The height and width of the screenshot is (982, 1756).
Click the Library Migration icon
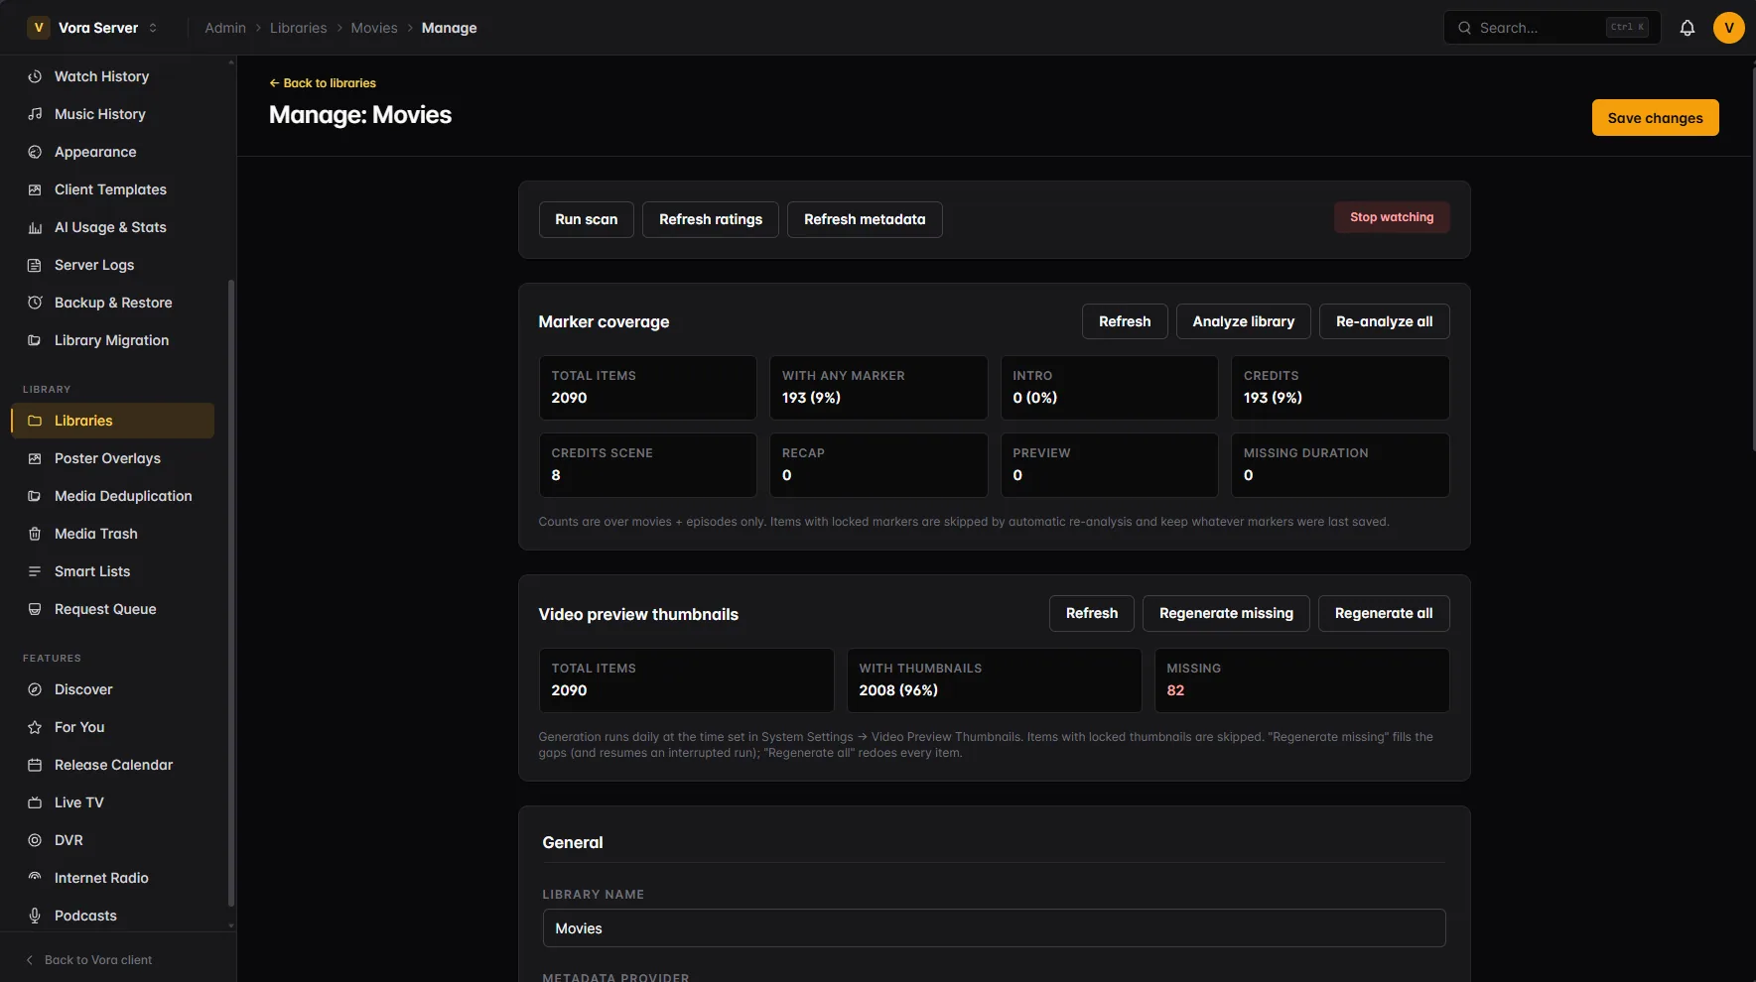click(35, 340)
